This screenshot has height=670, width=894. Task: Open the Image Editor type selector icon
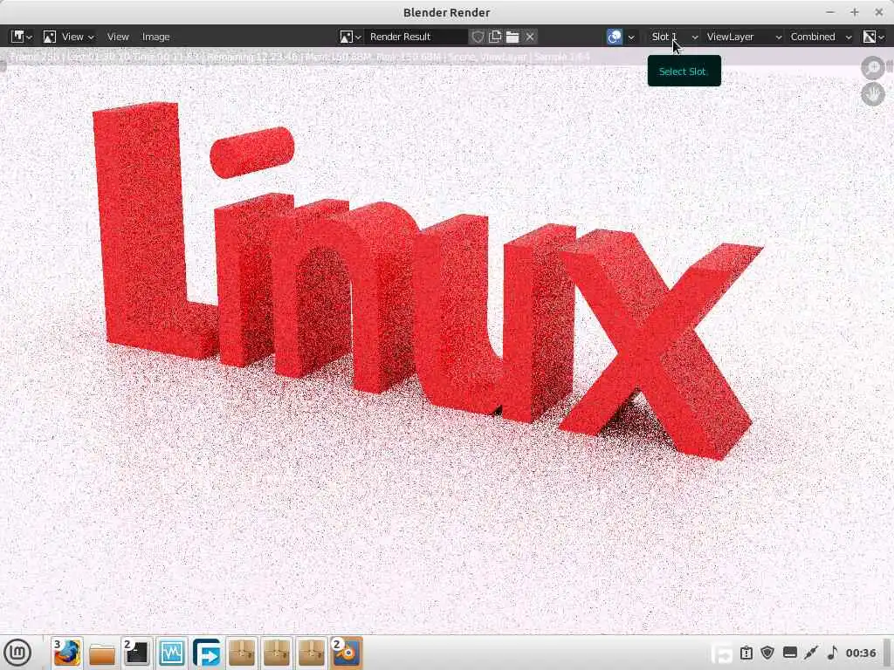[21, 37]
